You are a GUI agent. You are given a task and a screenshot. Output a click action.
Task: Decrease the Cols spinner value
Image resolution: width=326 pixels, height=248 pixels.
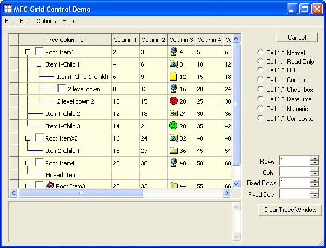pos(315,174)
